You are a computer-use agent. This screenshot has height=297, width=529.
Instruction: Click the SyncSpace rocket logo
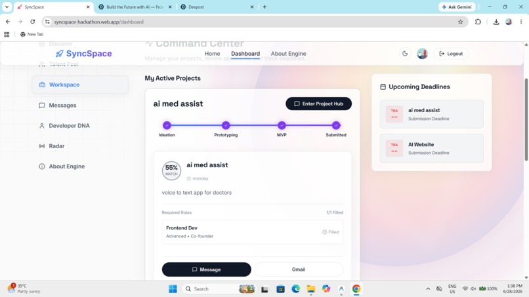83,54
